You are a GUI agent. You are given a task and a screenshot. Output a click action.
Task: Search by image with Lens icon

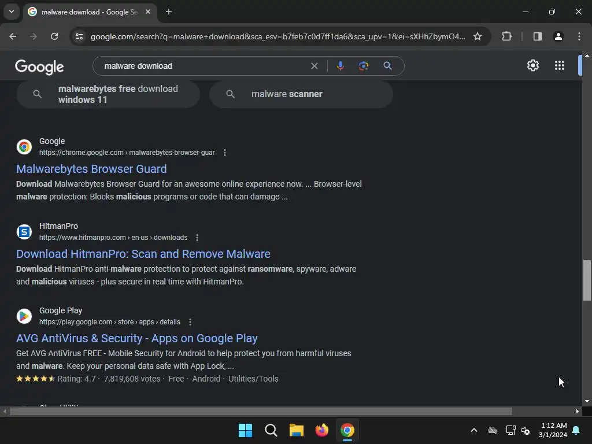[364, 66]
